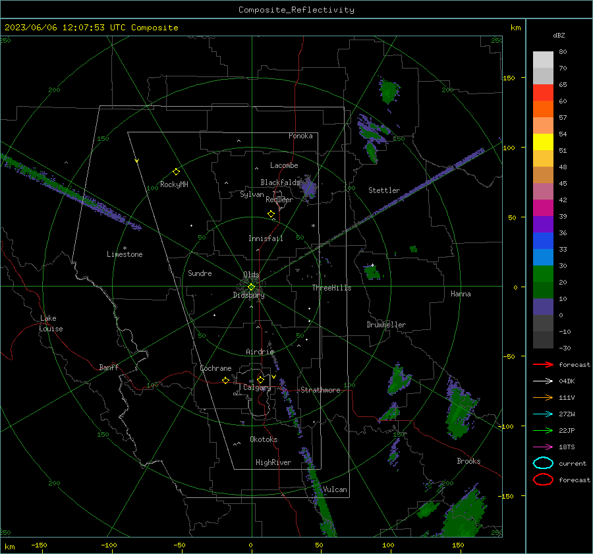
Task: Click the purple echo next to Blackfalds
Action: click(308, 187)
